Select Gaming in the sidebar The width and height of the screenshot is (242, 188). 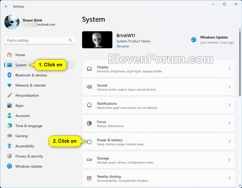pyautogui.click(x=39, y=136)
